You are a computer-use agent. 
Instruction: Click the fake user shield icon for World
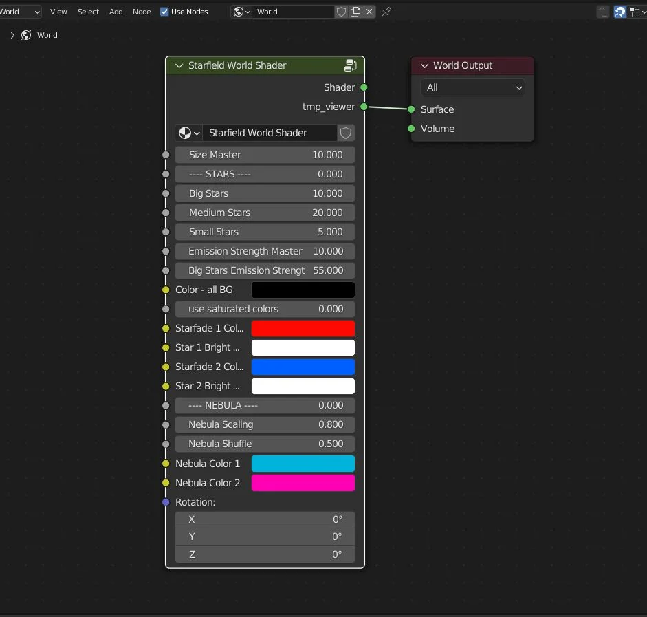342,12
